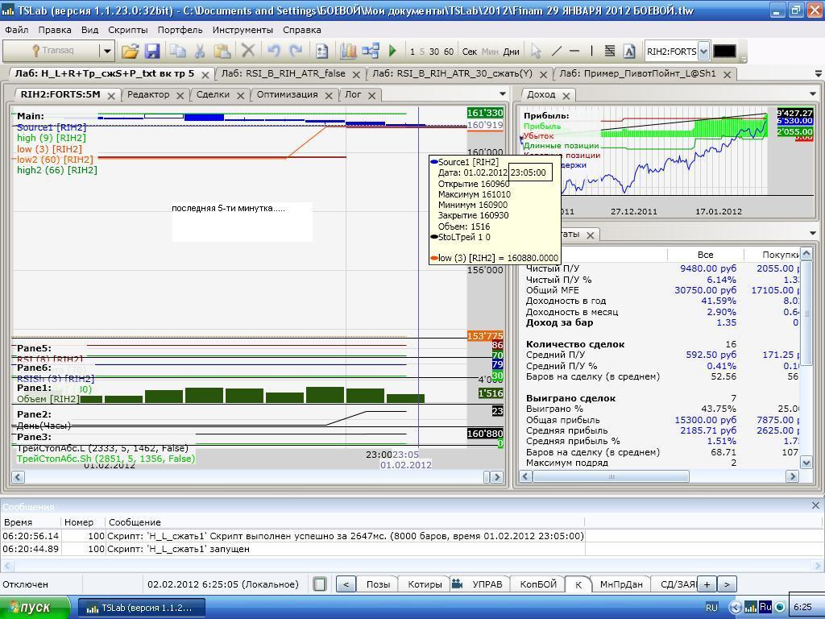
Task: Toggle the Сек timeframe unit
Action: pos(470,52)
